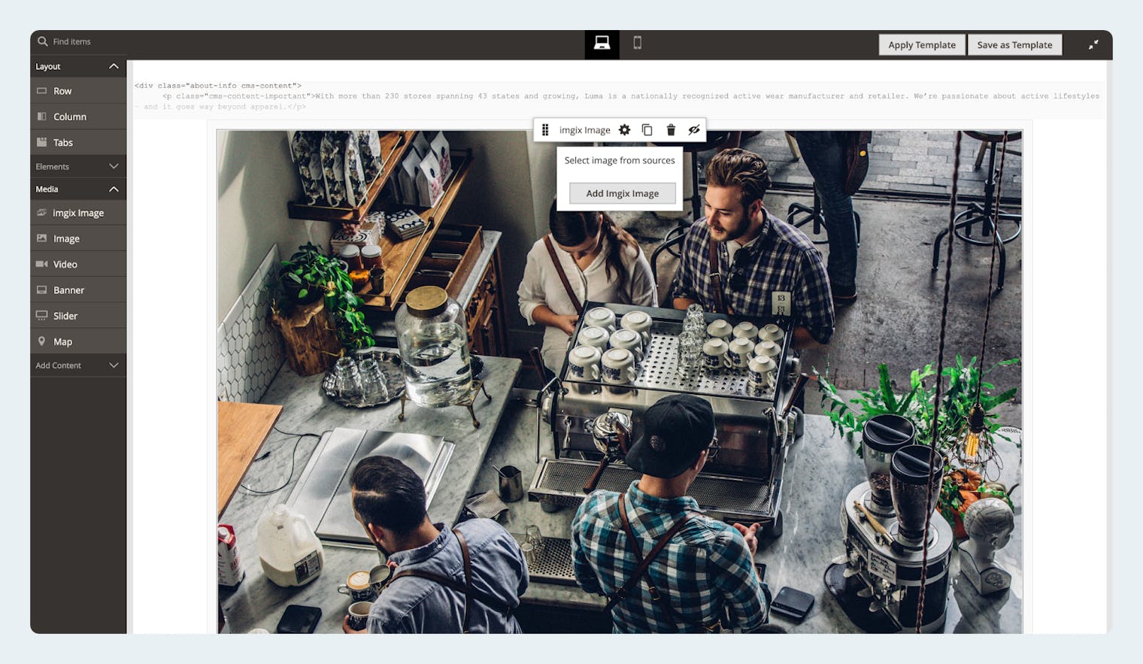Choose the Image media item
Image resolution: width=1143 pixels, height=664 pixels.
click(78, 238)
